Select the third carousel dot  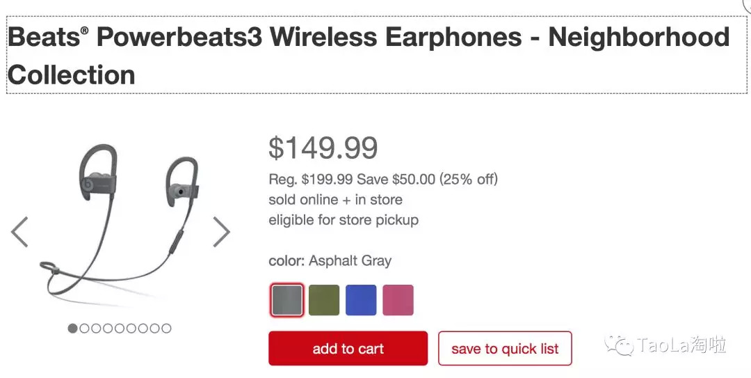click(x=96, y=328)
